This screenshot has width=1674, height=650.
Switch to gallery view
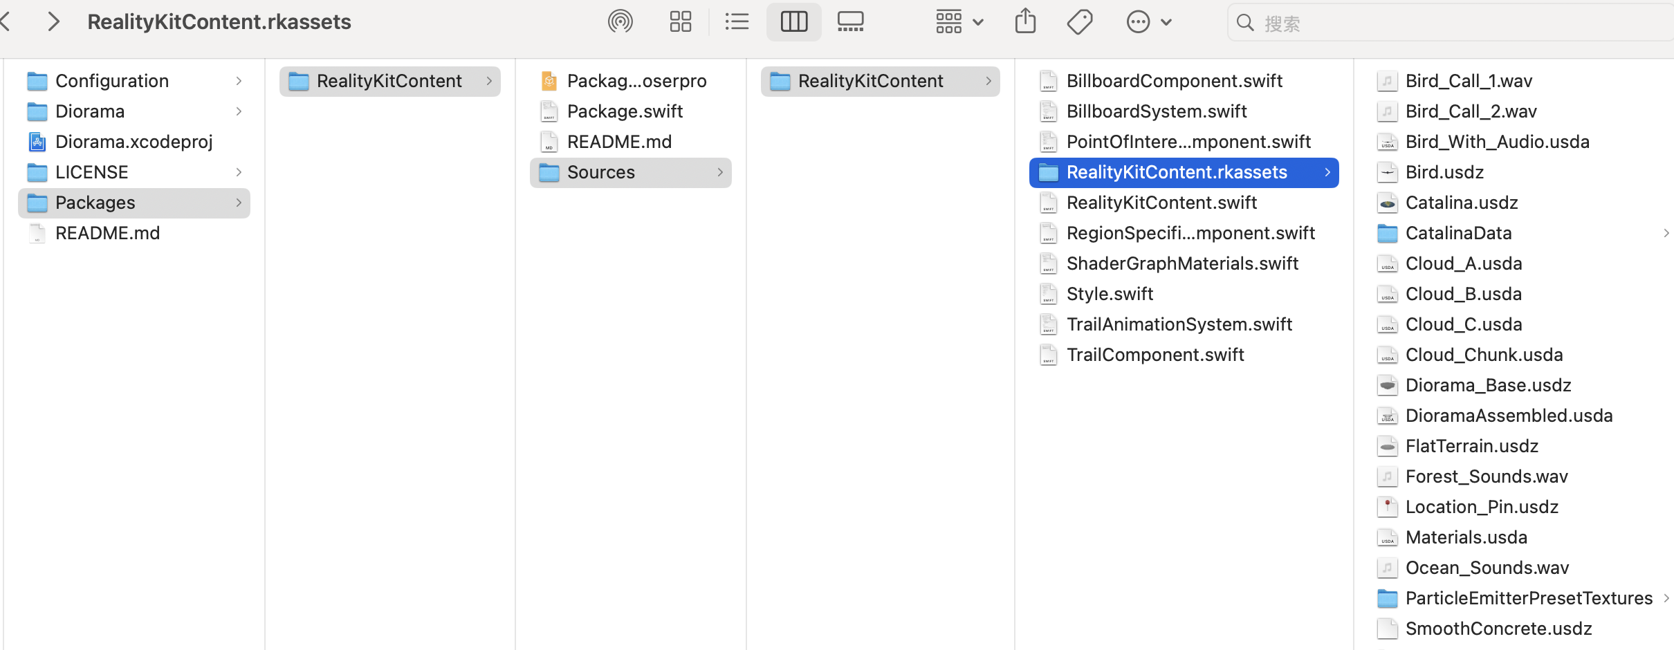tap(850, 22)
